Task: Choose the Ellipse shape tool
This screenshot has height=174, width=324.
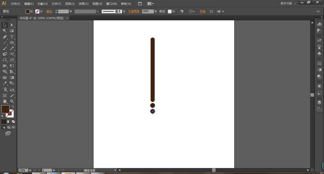Action: pos(12,43)
